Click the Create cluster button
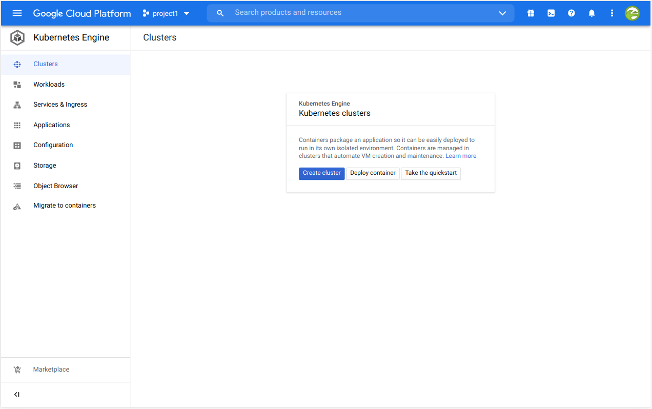This screenshot has width=652, height=409. (322, 173)
